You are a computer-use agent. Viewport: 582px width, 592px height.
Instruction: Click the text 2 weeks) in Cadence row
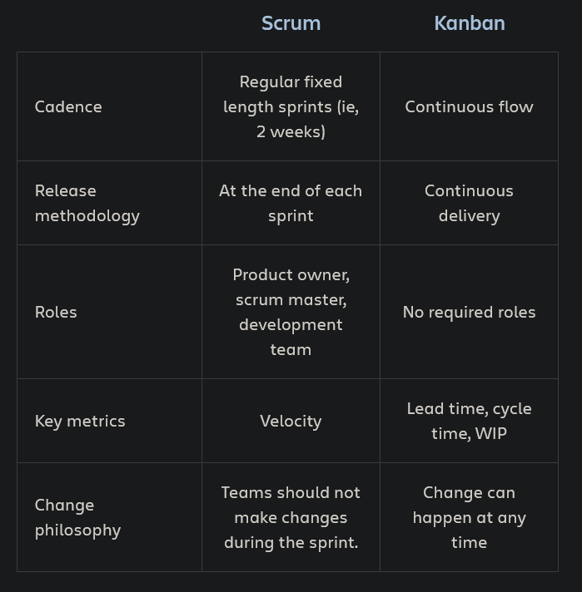(x=291, y=131)
